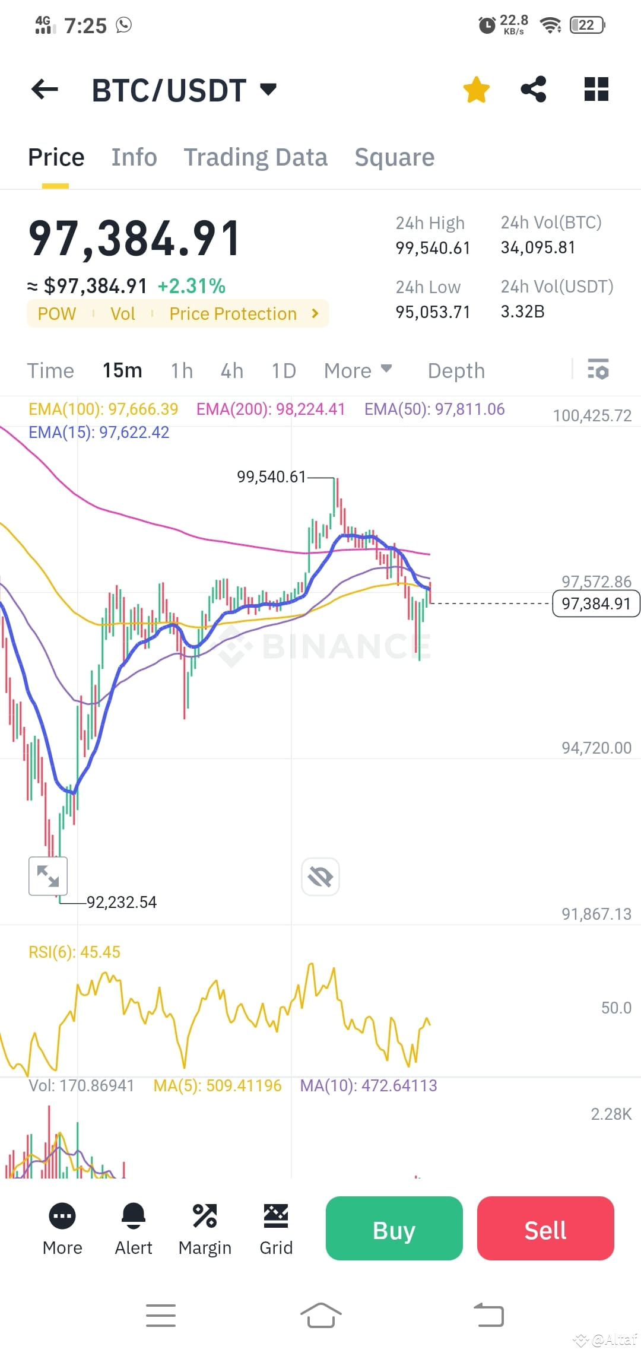Image resolution: width=641 pixels, height=1353 pixels.
Task: Open the chart indicator settings icon
Action: point(599,370)
